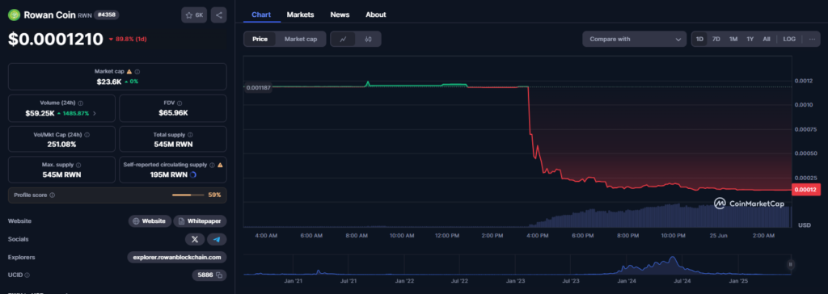Expand Volume (24h) details chevron
This screenshot has width=828, height=294.
95,114
